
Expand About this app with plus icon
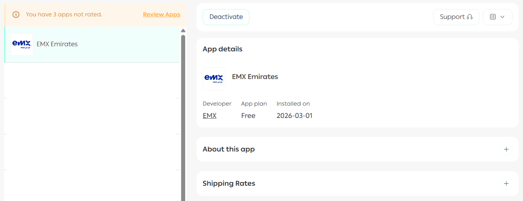click(506, 149)
